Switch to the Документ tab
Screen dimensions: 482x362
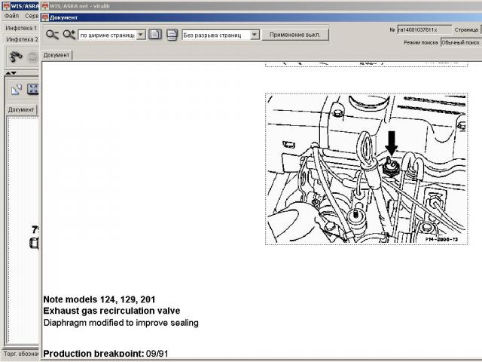tap(56, 55)
